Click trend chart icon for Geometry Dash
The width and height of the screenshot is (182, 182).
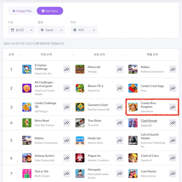[x=120, y=107]
